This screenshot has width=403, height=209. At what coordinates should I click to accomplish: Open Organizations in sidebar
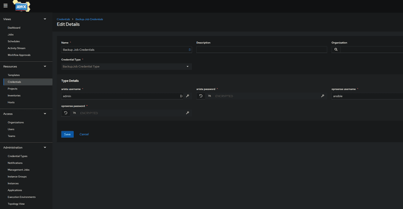pos(16,122)
